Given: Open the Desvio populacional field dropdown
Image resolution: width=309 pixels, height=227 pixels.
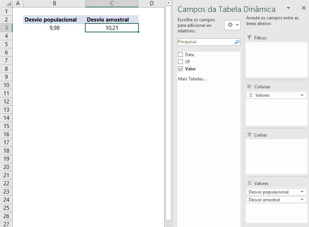Looking at the screenshot, I should click(302, 192).
